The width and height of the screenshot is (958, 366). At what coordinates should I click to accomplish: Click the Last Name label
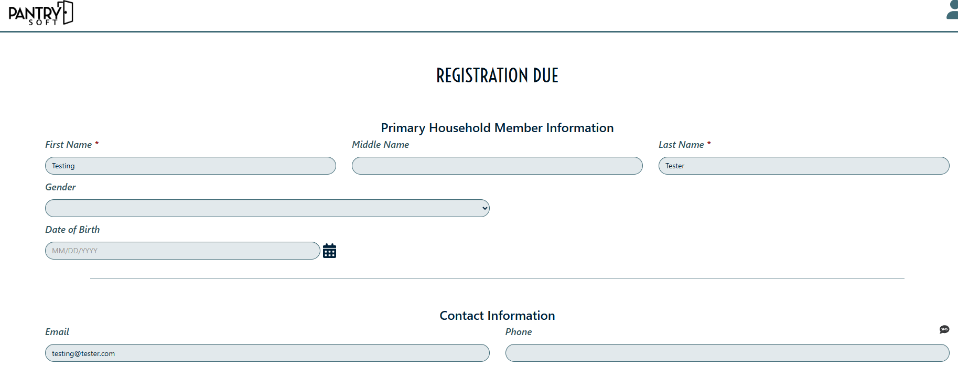(681, 145)
